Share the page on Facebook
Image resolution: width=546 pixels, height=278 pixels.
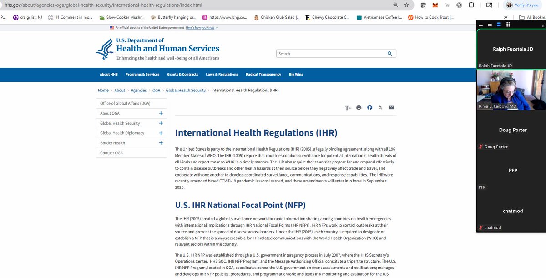point(369,107)
